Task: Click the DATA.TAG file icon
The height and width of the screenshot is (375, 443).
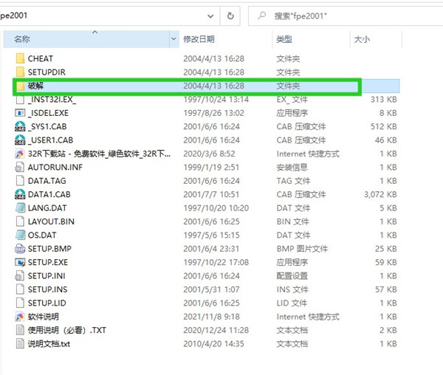Action: pos(20,181)
